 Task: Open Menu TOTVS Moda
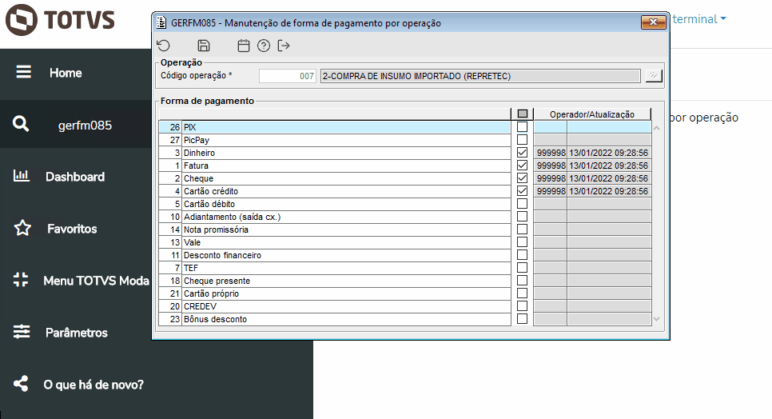tap(96, 281)
